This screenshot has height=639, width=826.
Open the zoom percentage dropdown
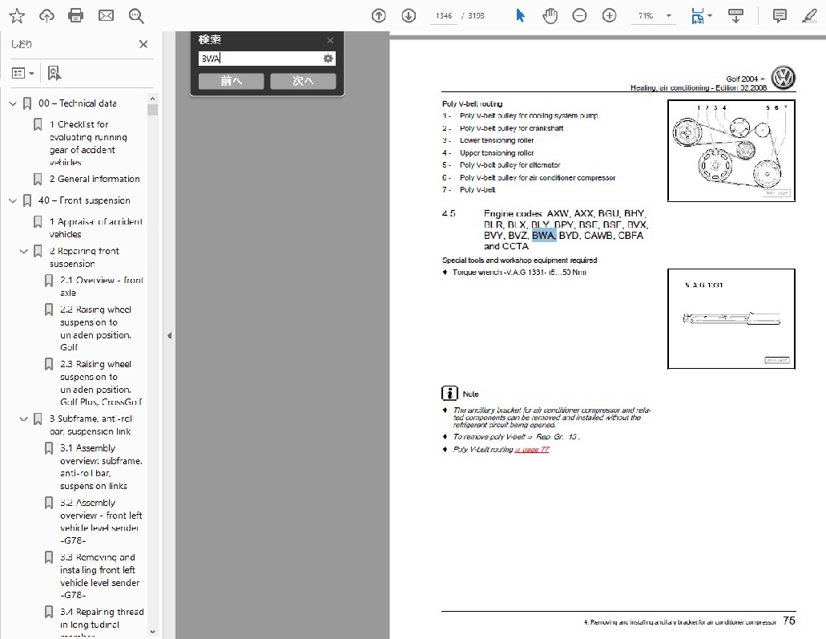669,16
